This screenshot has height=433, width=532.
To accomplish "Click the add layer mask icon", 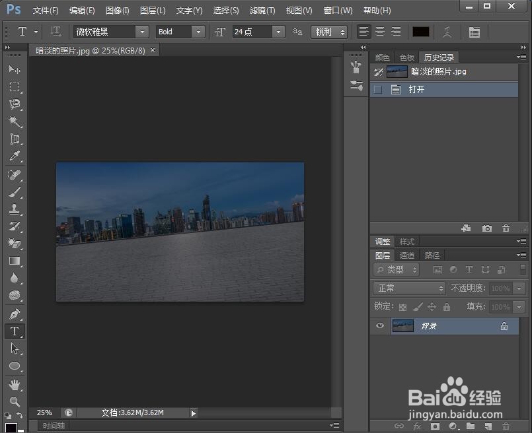I will point(435,426).
